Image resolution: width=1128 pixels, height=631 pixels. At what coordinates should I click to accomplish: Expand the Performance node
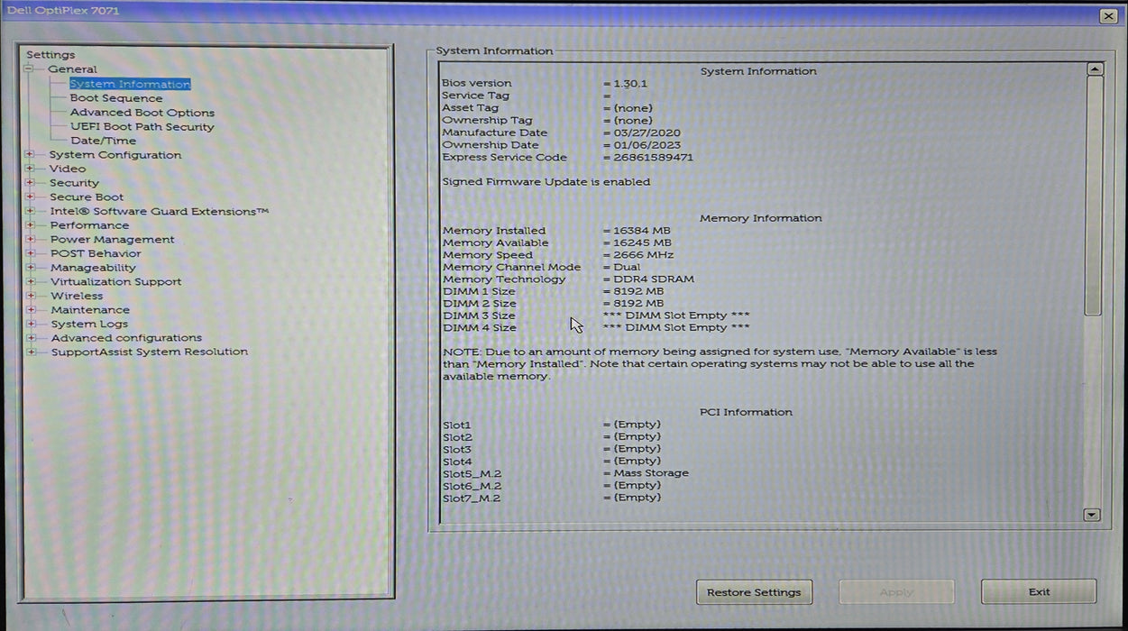(30, 225)
